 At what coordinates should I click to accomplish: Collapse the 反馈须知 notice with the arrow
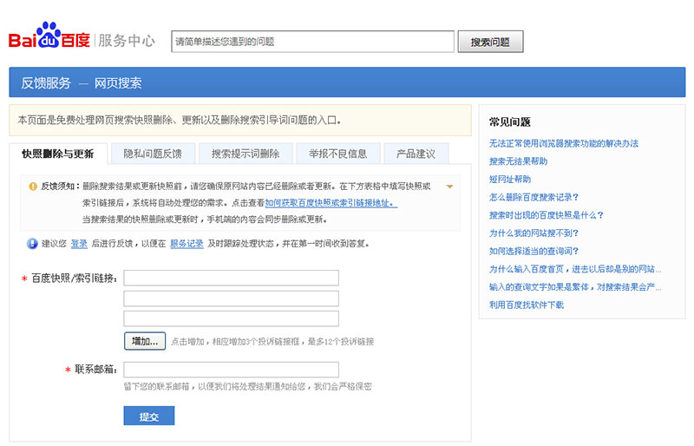coord(449,187)
